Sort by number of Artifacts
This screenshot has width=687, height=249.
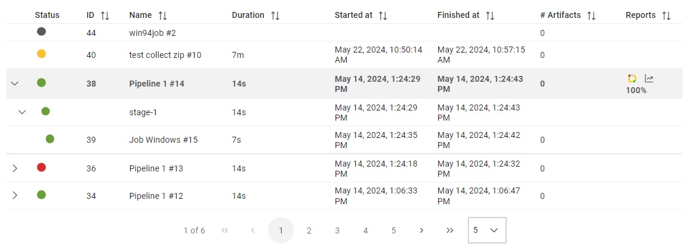[592, 16]
